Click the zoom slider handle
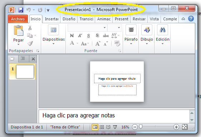The height and width of the screenshot is (137, 201). 141,127
